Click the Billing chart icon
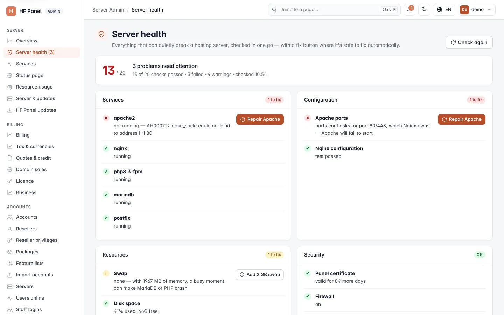Viewport: 504px width, 315px height. (x=10, y=135)
